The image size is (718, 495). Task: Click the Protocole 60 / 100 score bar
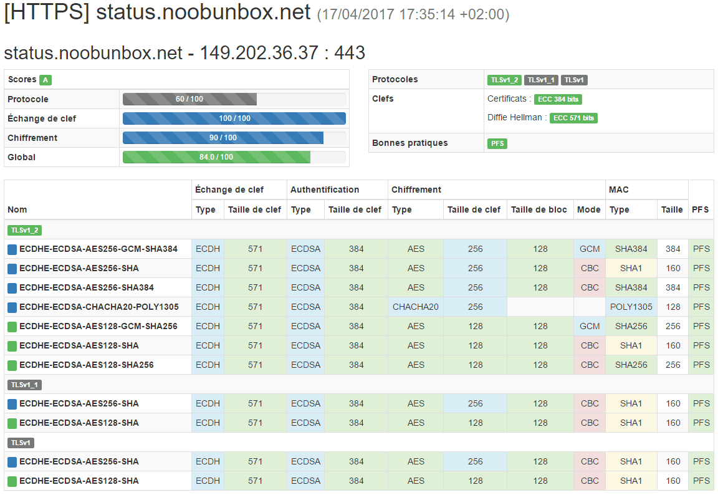click(189, 99)
